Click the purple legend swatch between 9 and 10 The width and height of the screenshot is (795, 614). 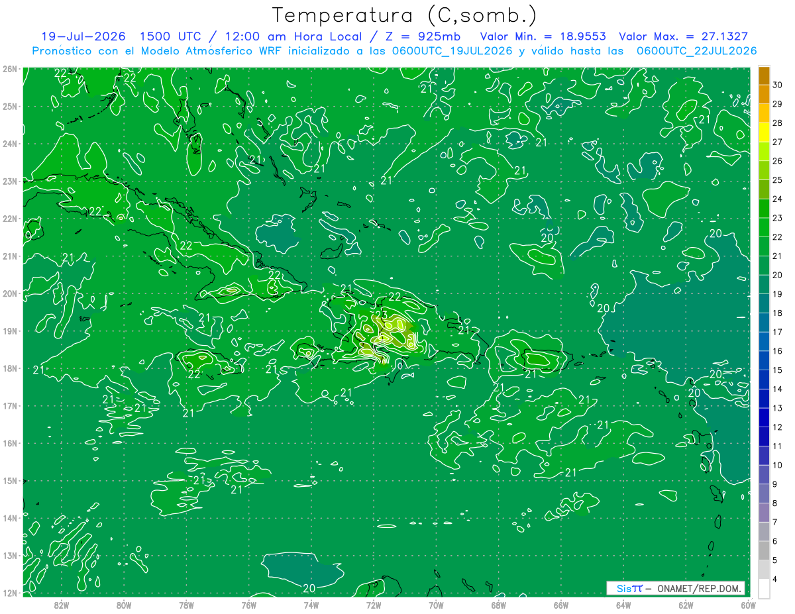[x=764, y=474]
